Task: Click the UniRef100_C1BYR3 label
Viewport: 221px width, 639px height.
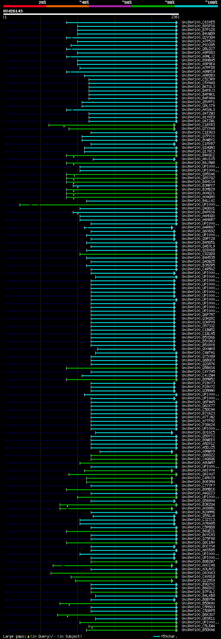Action: click(198, 125)
